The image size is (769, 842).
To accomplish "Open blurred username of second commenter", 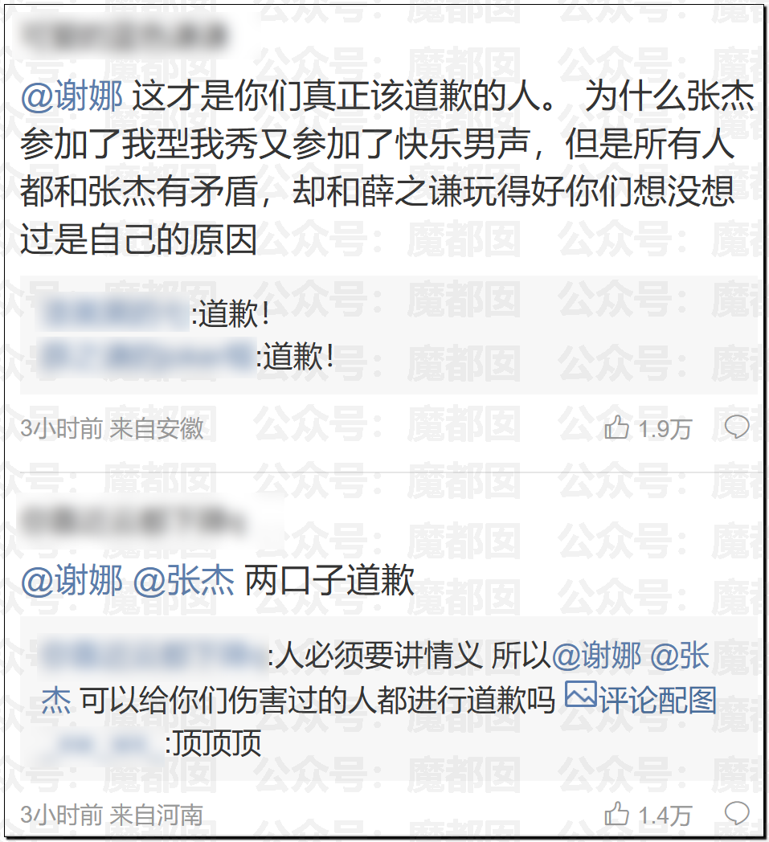I will click(133, 520).
